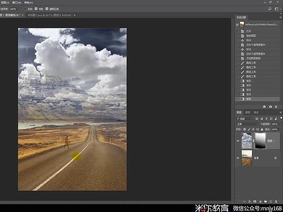The width and height of the screenshot is (283, 212).
Task: Create a new adjustment layer via half-circle icon
Action: point(260,202)
